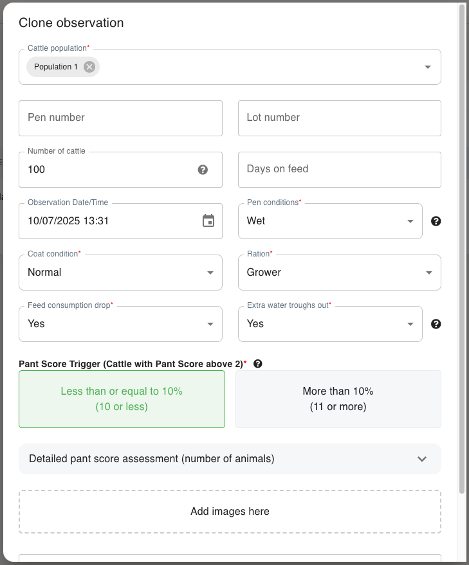Select More than 10% option
Image resolution: width=469 pixels, height=565 pixels.
(338, 399)
